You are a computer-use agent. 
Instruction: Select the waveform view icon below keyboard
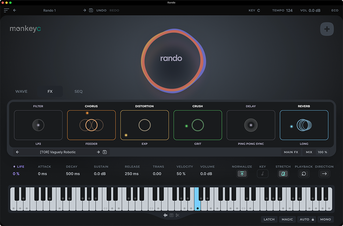coord(165,216)
